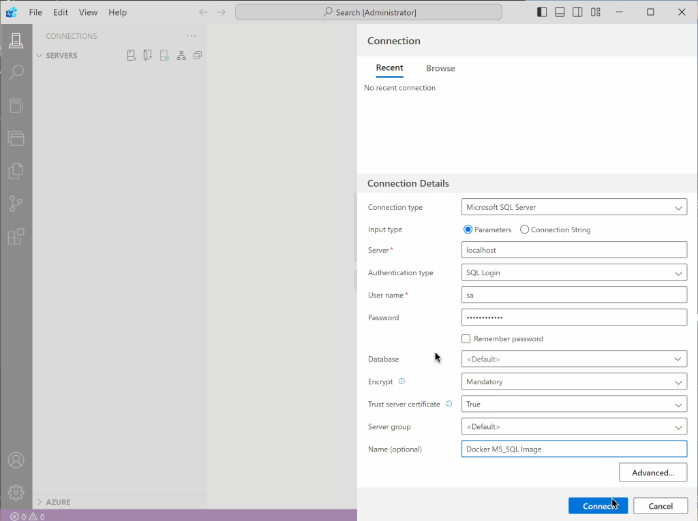
Task: Click the Search [Administrator] command box
Action: click(x=369, y=12)
